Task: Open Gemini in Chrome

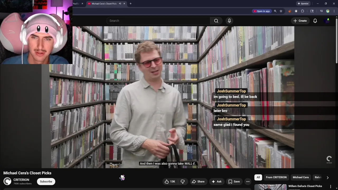Action: click(303, 4)
